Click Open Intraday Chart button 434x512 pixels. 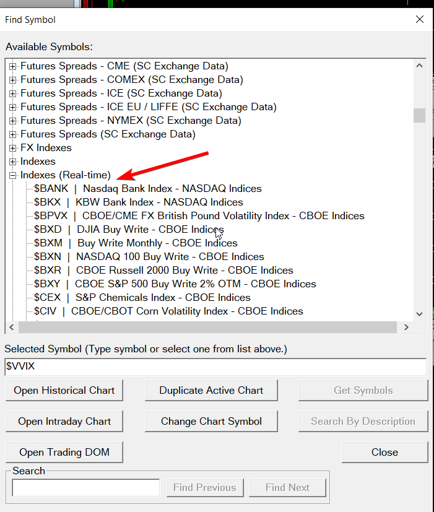point(64,421)
